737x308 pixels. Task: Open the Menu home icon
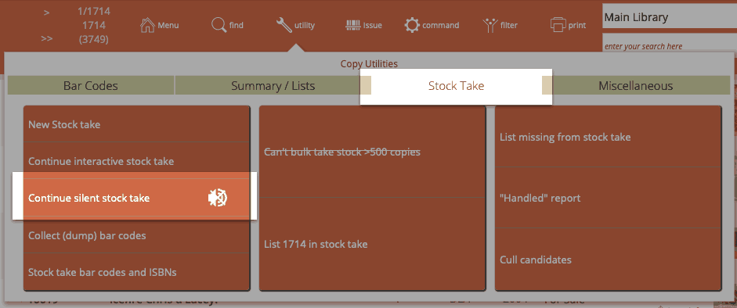click(x=147, y=25)
